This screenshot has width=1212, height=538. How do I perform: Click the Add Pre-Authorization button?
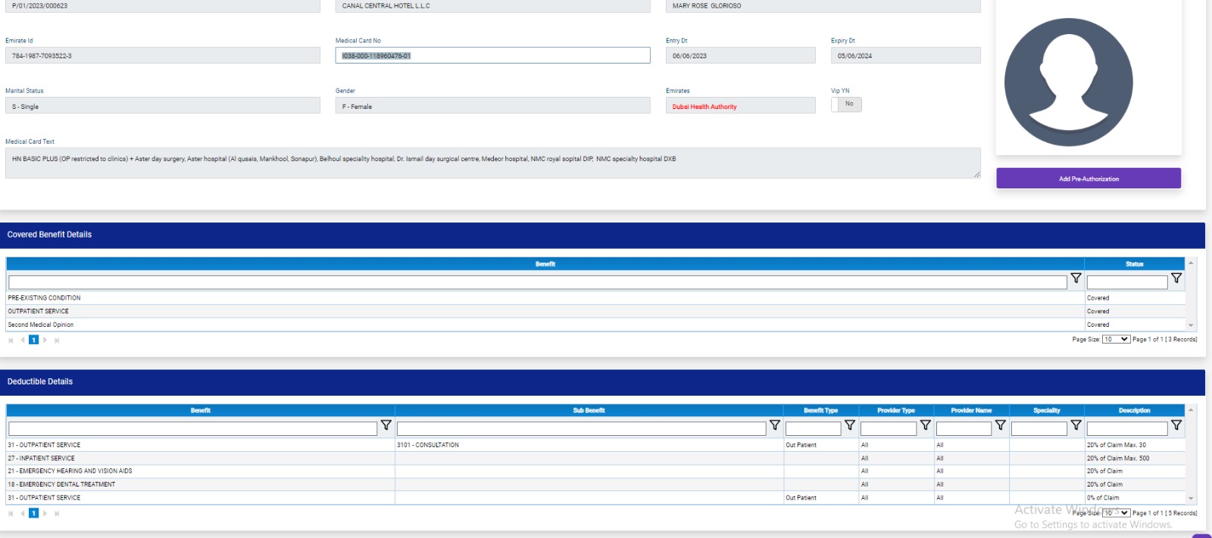click(x=1088, y=179)
